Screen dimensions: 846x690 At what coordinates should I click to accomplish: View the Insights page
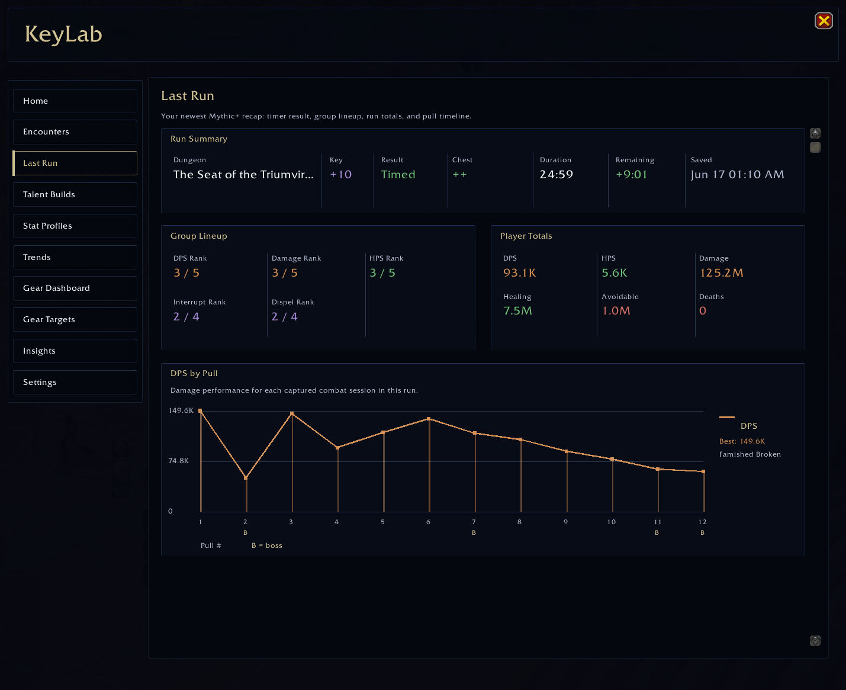coord(75,351)
